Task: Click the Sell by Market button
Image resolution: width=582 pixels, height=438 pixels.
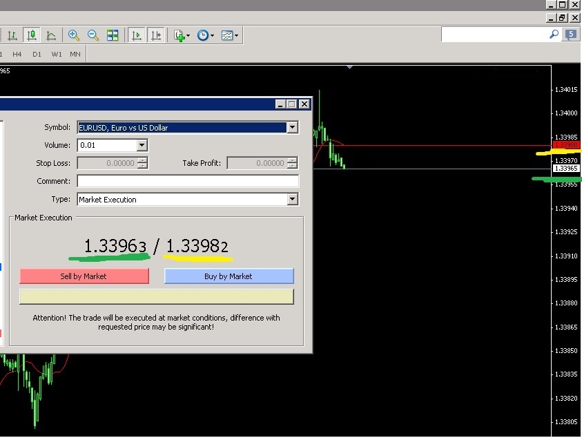Action: 84,276
